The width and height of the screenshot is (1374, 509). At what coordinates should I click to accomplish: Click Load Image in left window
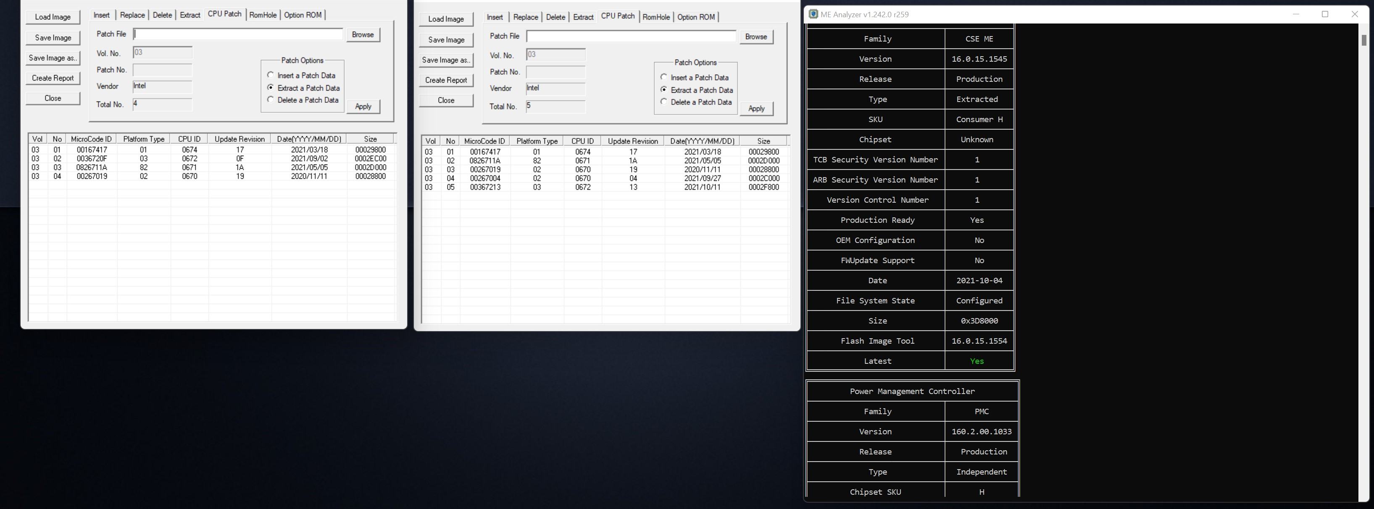pos(53,17)
